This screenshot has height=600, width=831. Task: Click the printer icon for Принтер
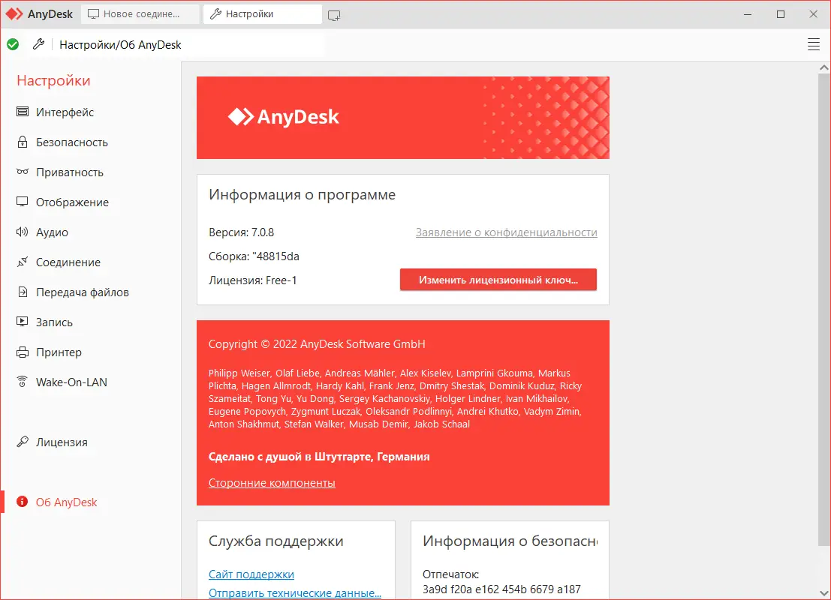(23, 352)
